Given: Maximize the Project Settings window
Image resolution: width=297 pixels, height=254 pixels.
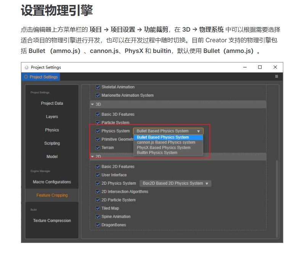Looking at the screenshot, I should point(260,67).
